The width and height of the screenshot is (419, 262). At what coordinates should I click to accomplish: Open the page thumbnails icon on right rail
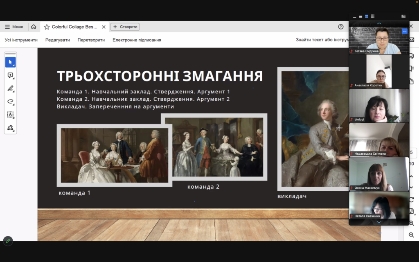pyautogui.click(x=412, y=81)
